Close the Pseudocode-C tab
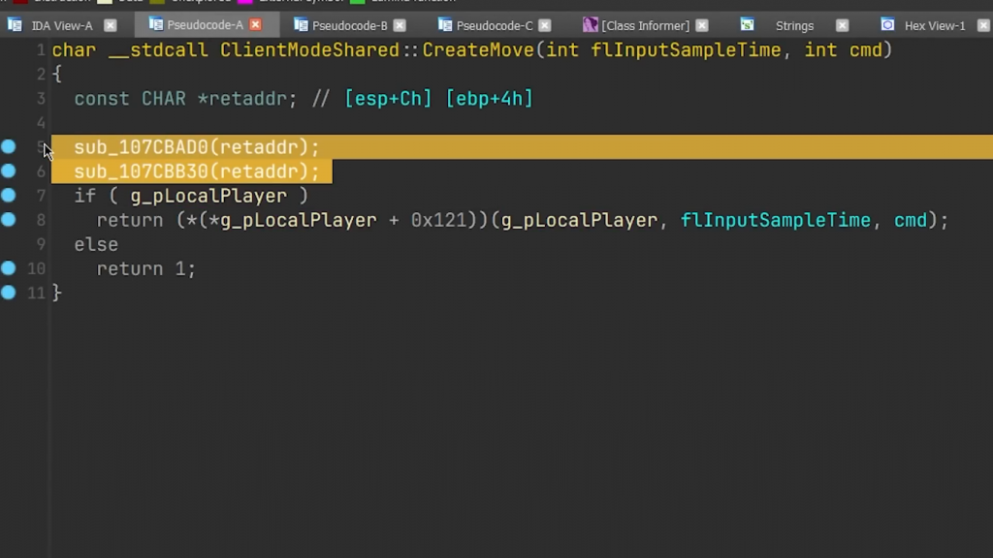Viewport: 993px width, 558px height. point(545,25)
